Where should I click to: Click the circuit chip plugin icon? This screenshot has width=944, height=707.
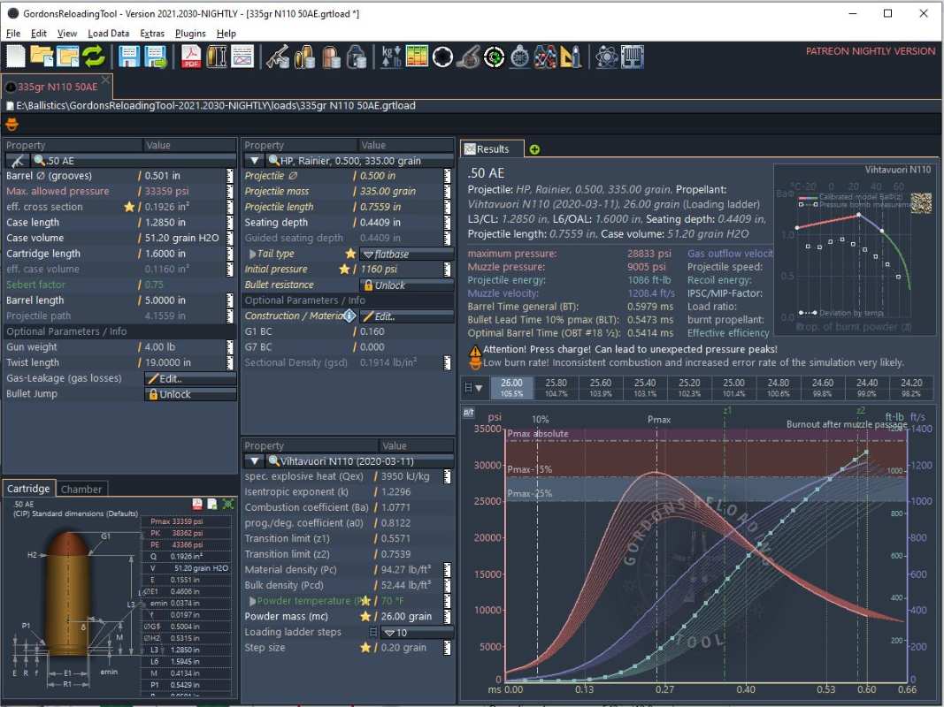pyautogui.click(x=633, y=57)
